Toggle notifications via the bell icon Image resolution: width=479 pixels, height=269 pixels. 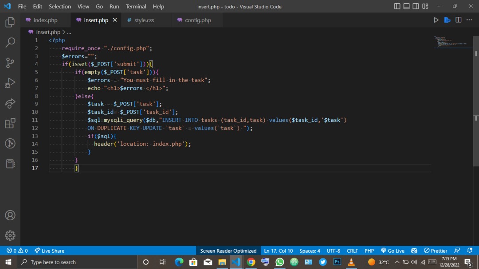click(469, 250)
